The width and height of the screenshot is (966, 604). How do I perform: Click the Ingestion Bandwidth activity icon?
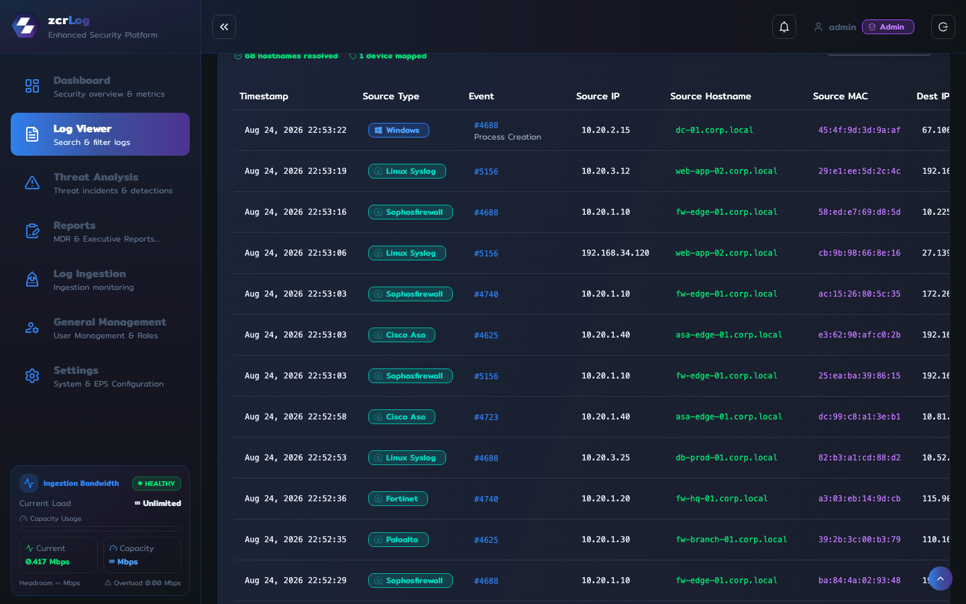(x=29, y=483)
